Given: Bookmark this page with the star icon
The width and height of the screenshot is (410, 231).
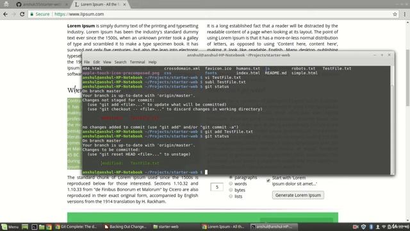Looking at the screenshot, I should tap(395, 14).
